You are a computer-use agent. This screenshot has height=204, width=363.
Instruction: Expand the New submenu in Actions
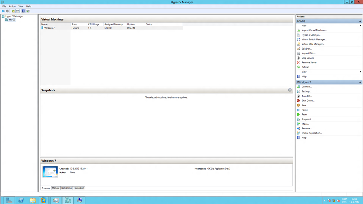(360, 25)
